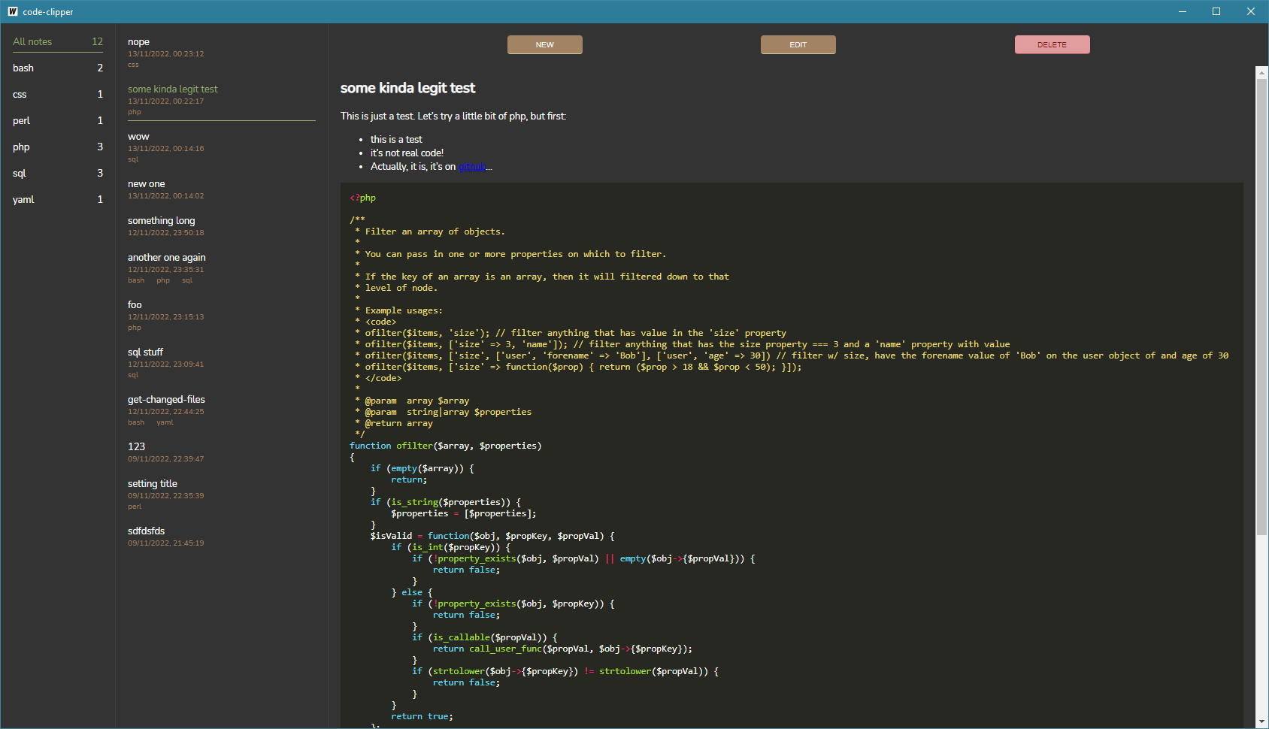Viewport: 1269px width, 729px height.
Task: Filter notes by the perl tag
Action: click(21, 120)
